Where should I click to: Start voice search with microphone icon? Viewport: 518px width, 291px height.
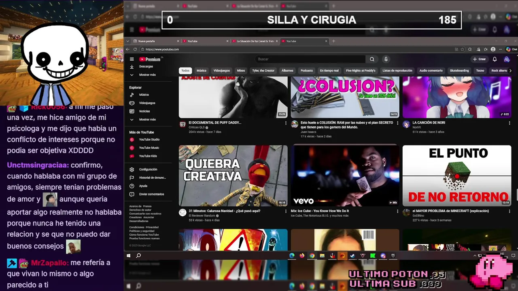click(386, 59)
